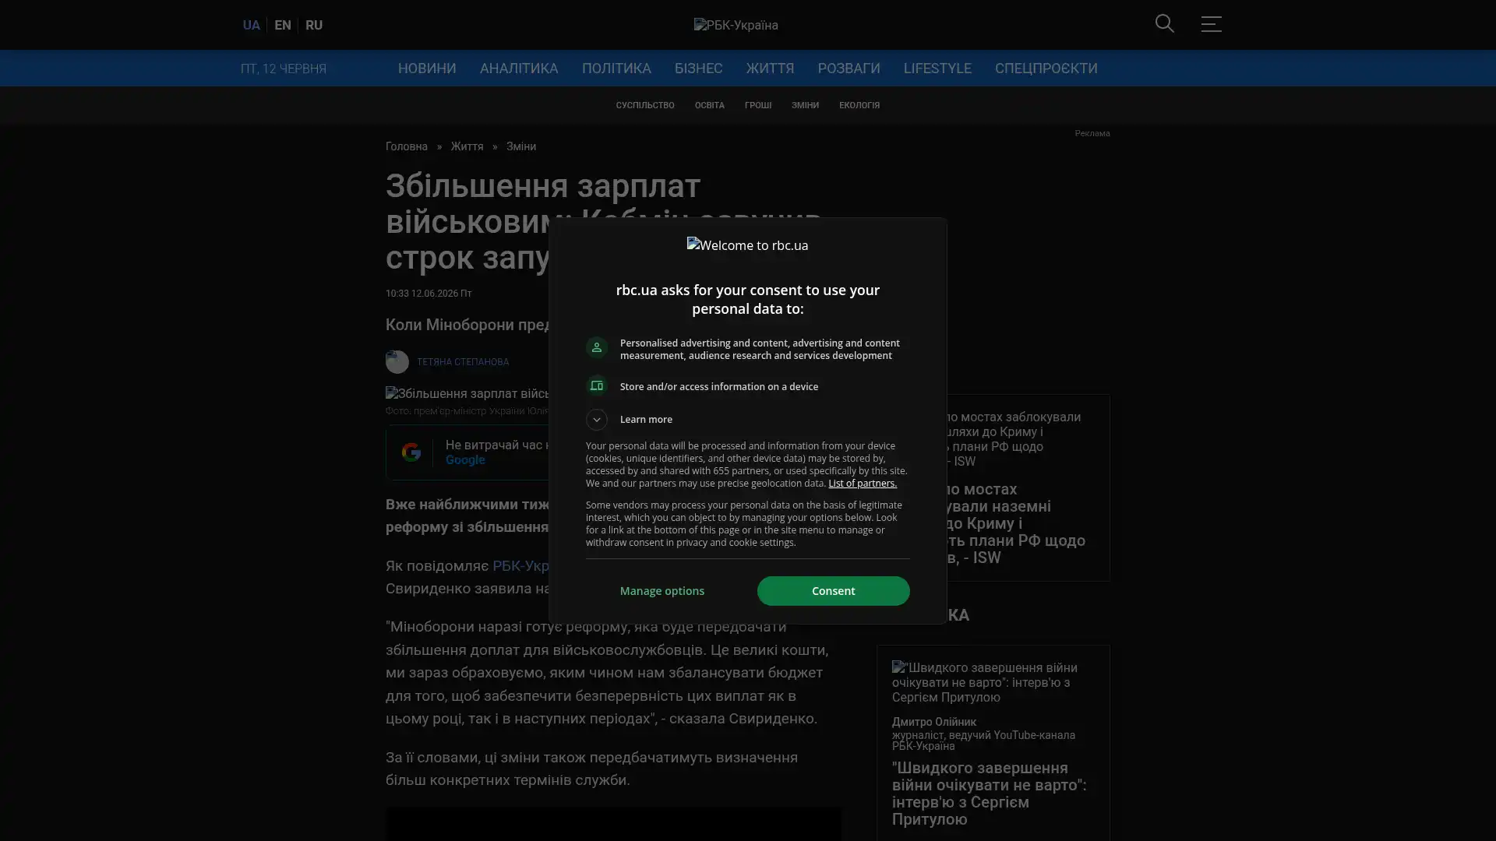Open the ПОЛІТИКА menu item
This screenshot has width=1496, height=841.
(616, 69)
